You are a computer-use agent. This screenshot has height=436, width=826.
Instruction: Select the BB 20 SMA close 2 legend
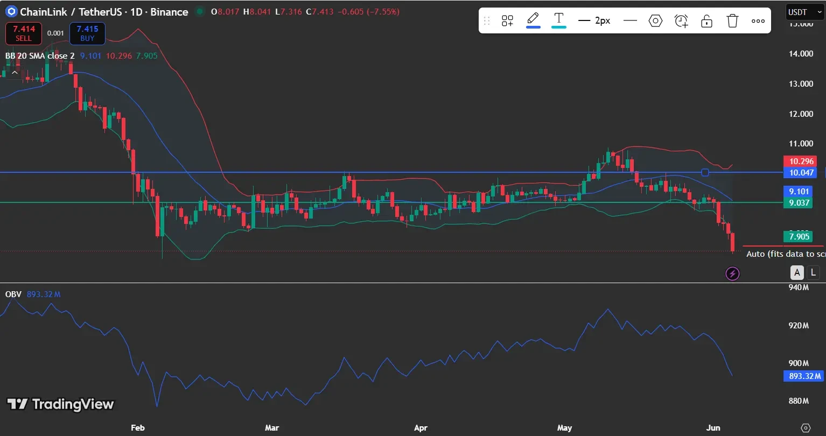40,55
